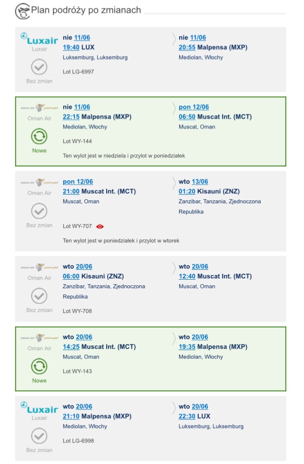The height and width of the screenshot is (464, 304).
Task: Click the Bez zmian checkmark on flight LG-6997
Action: tap(39, 67)
